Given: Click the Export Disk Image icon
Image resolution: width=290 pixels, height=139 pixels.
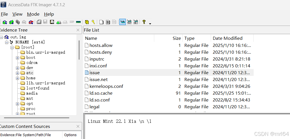Looking at the screenshot, I should click(45, 22).
